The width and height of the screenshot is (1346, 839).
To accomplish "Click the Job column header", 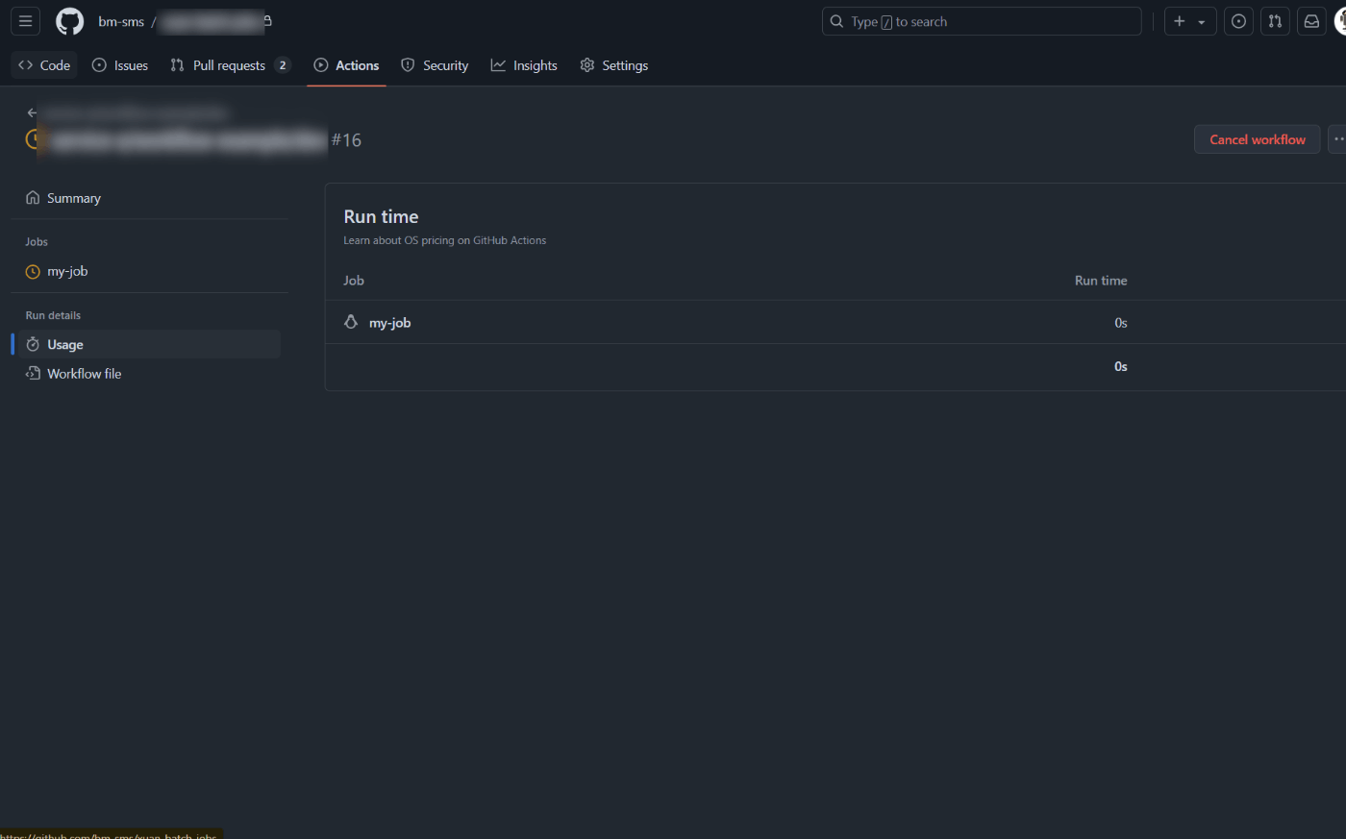I will (354, 281).
